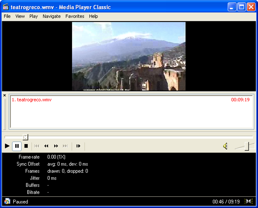The height and width of the screenshot is (208, 258).
Task: Stop the video playback
Action: pos(26,146)
